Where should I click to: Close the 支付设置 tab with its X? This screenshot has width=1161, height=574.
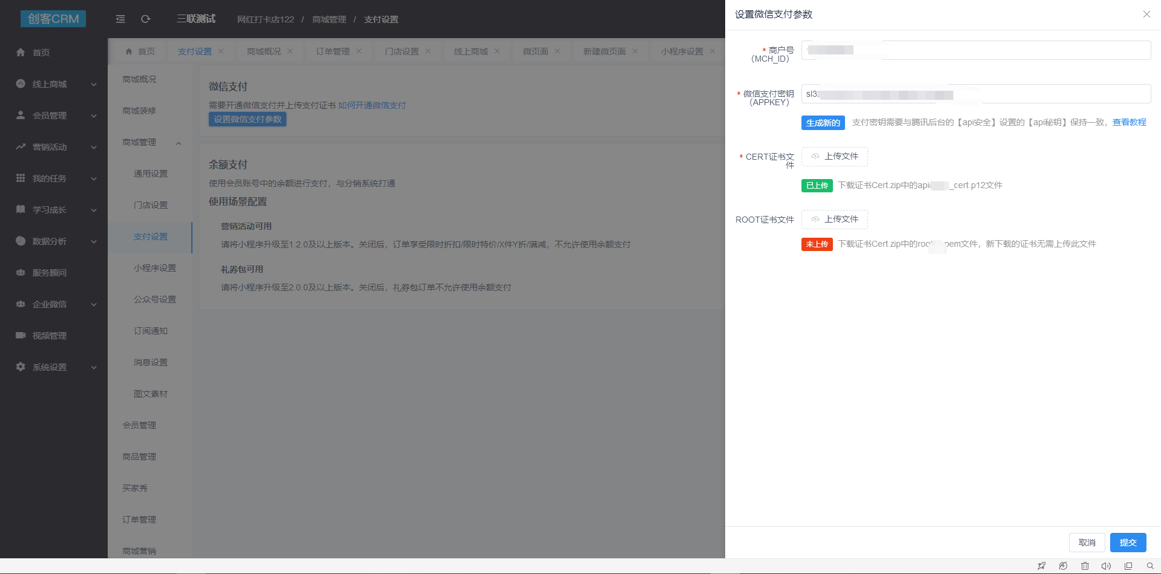pyautogui.click(x=221, y=51)
